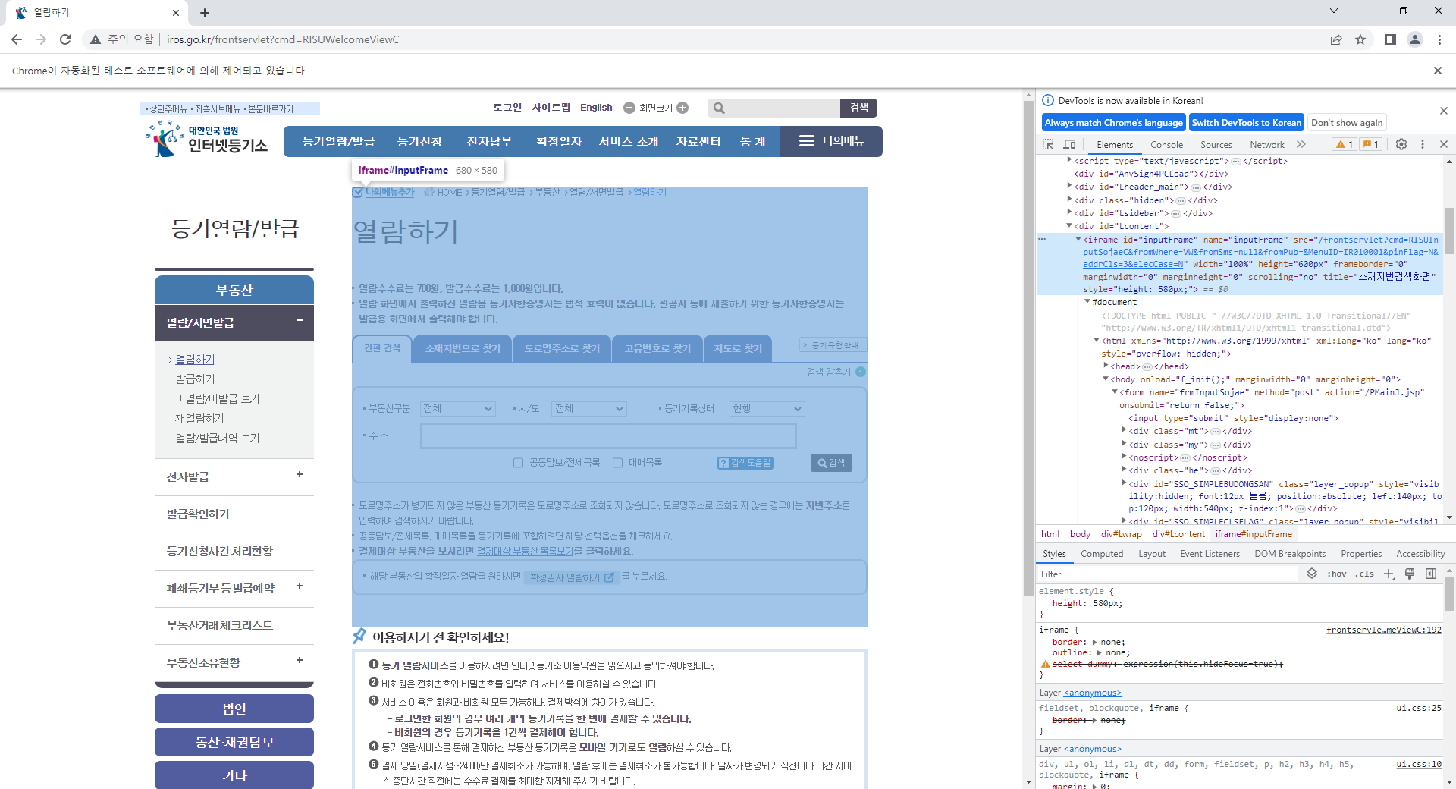This screenshot has height=789, width=1456.
Task: Share this page via address bar share icon
Action: [x=1336, y=39]
